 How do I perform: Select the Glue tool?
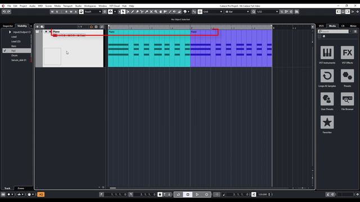point(146,12)
